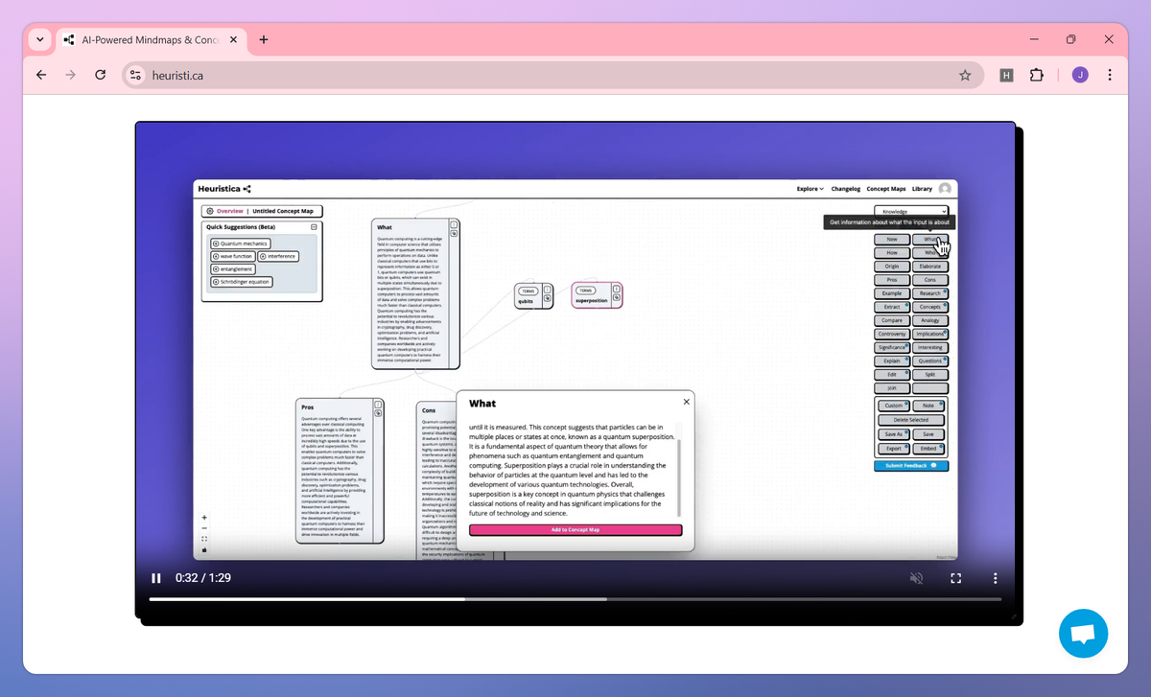The height and width of the screenshot is (697, 1151).
Task: Click the small panel icon on the What node
Action: point(454,226)
